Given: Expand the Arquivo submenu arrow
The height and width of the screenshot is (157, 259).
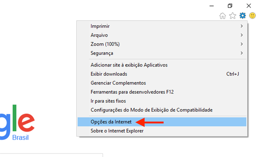Looking at the screenshot, I should pos(241,35).
